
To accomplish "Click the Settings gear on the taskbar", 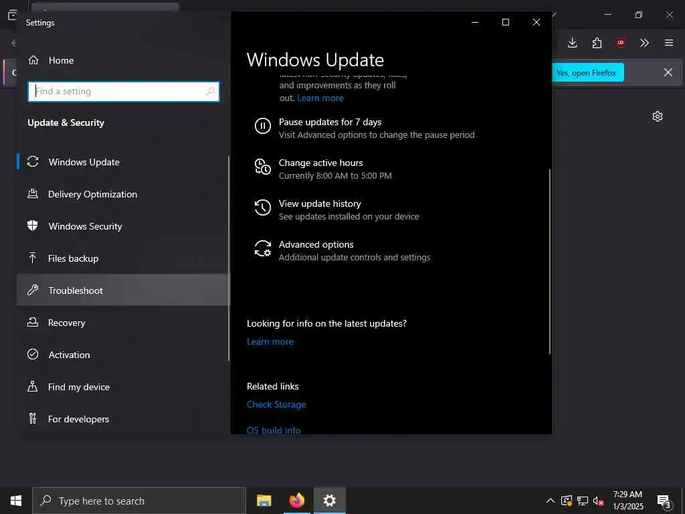I will click(x=329, y=501).
